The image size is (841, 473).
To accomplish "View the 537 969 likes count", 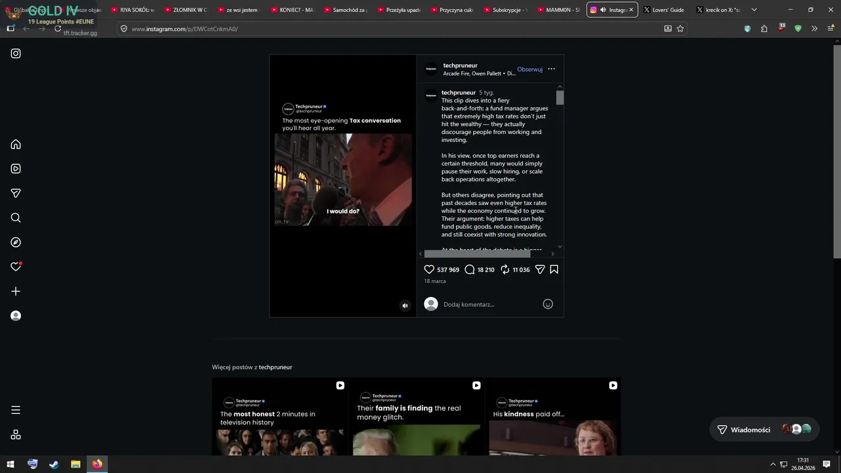I will (448, 269).
